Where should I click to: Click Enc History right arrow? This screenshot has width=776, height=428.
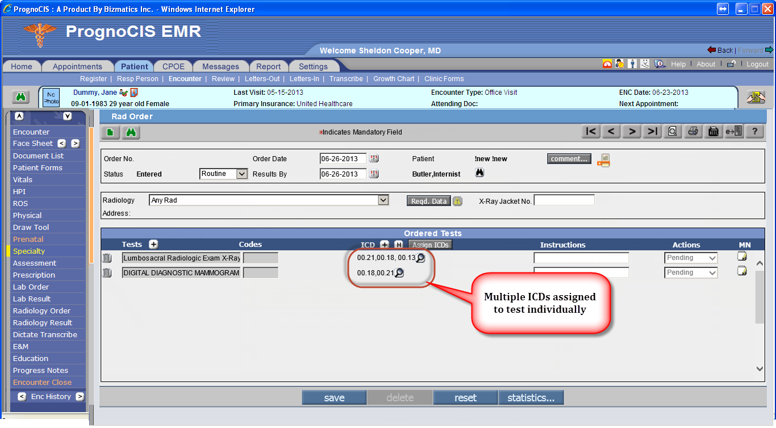(x=80, y=397)
